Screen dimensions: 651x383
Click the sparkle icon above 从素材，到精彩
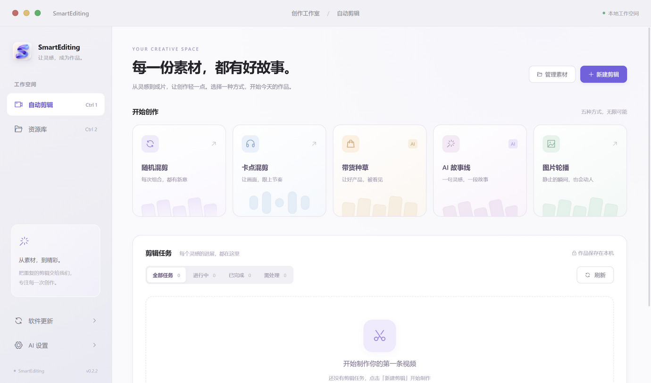pyautogui.click(x=24, y=241)
